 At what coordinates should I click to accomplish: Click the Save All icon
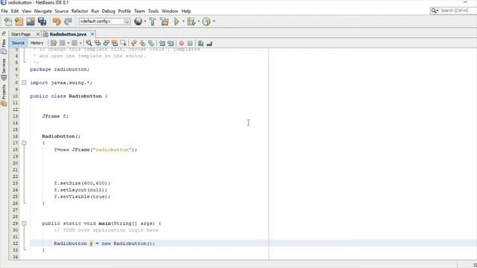(42, 22)
